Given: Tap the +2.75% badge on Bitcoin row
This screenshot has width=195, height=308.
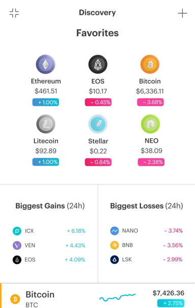Looking at the screenshot, I should coord(171,303).
